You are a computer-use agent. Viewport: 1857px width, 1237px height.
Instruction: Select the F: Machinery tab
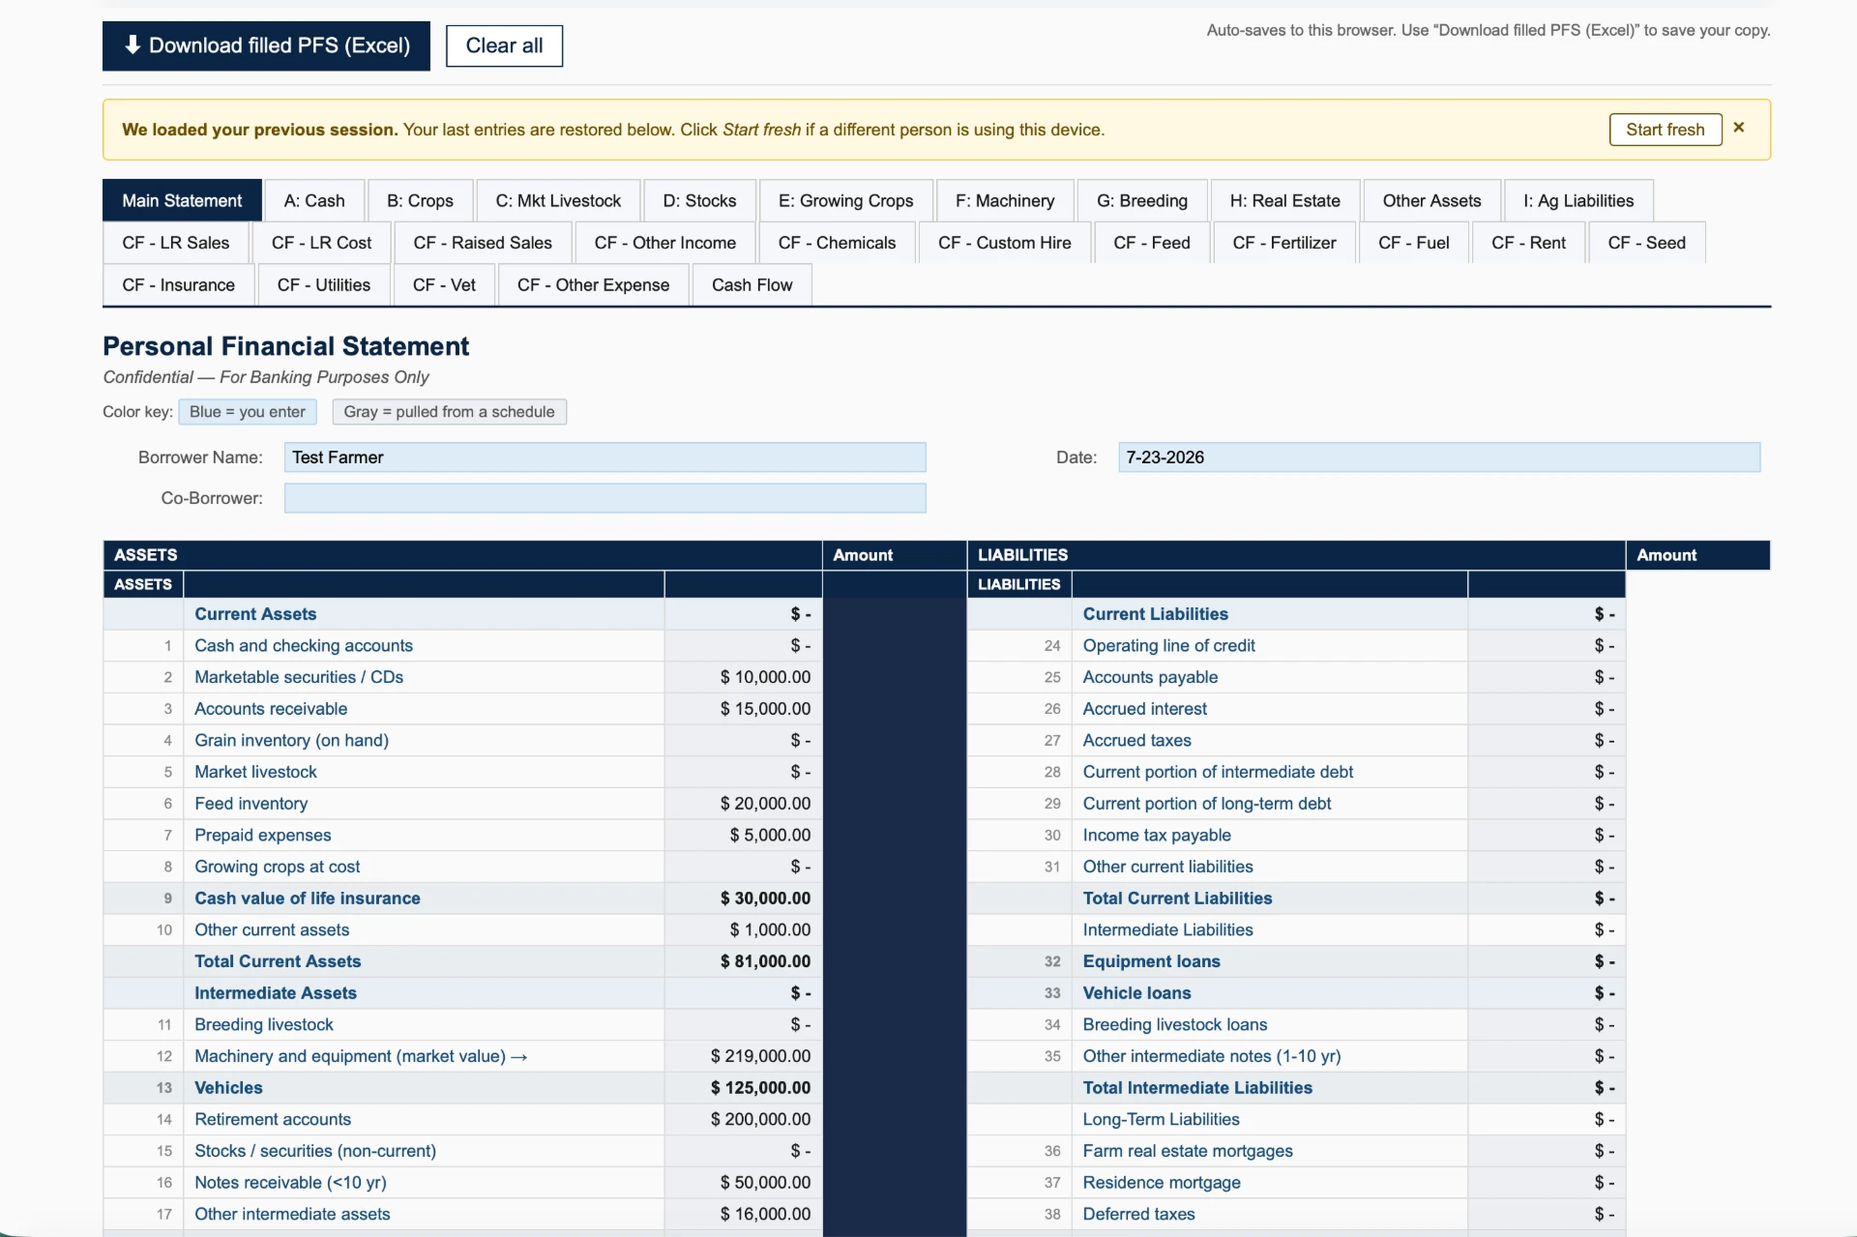pos(1004,200)
